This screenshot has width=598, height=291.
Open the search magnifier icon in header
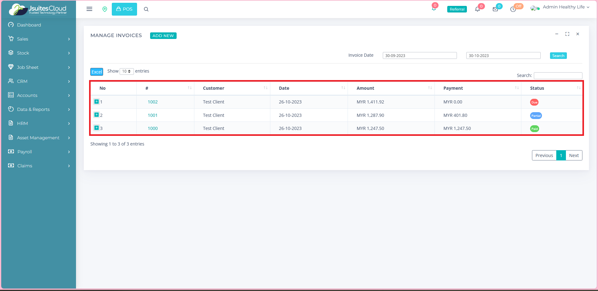146,9
